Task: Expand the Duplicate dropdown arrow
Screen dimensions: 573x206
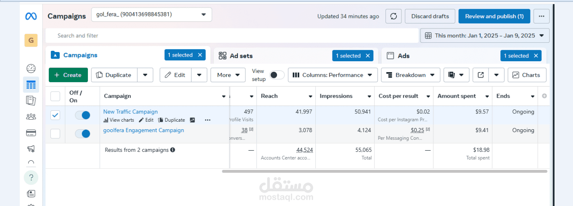Action: (x=145, y=75)
